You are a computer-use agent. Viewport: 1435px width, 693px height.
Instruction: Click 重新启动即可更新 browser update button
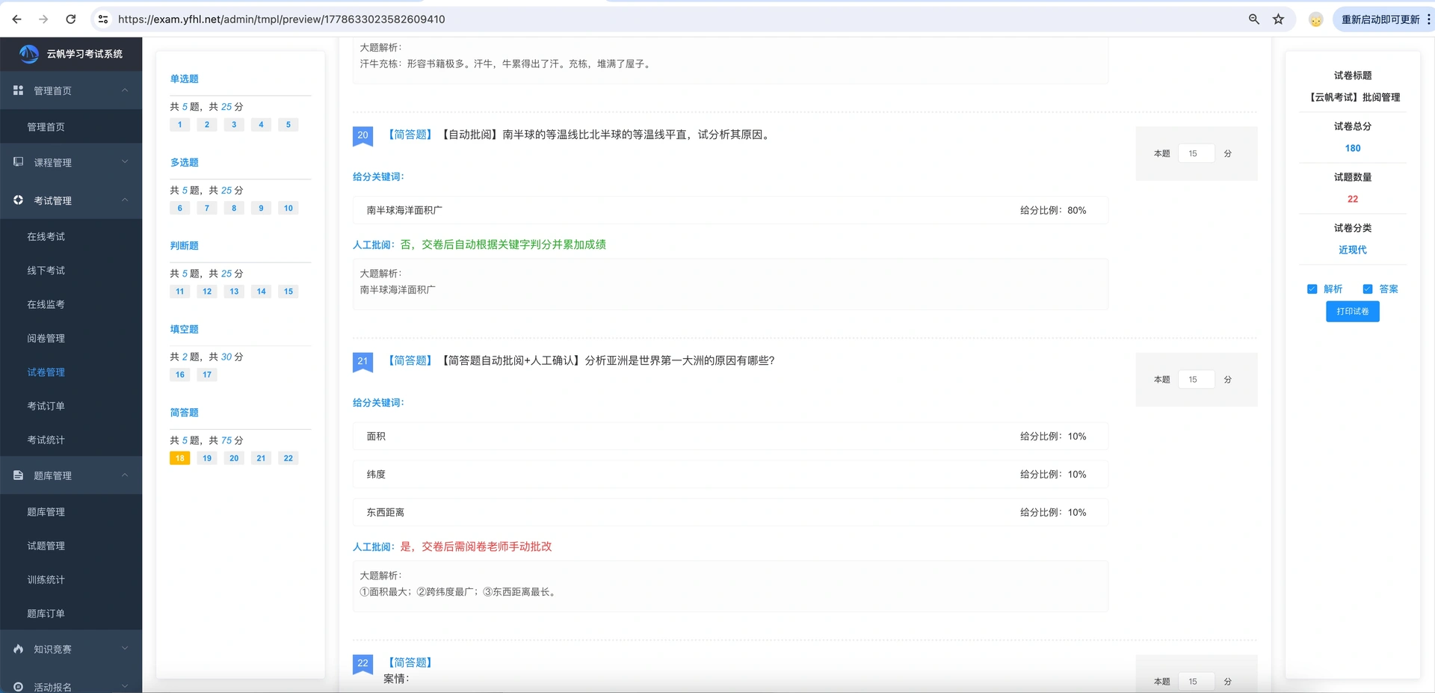(x=1380, y=19)
